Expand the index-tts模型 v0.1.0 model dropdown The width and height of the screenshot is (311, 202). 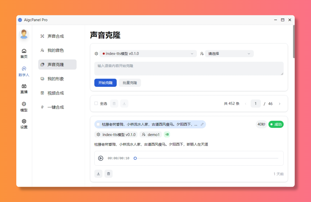point(148,54)
